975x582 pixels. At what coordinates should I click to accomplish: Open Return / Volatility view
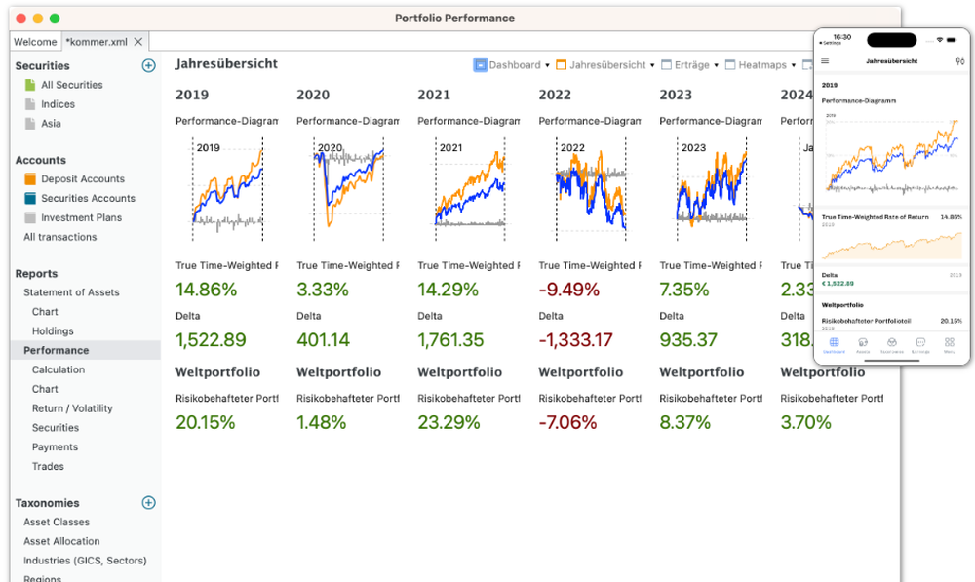click(x=72, y=407)
